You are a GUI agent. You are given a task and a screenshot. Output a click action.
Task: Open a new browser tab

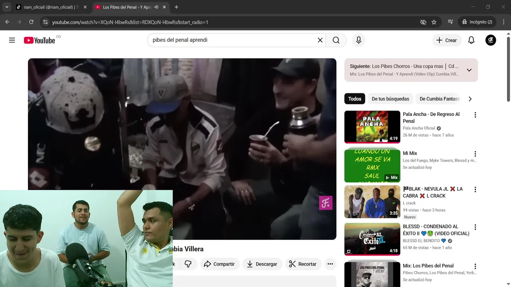pyautogui.click(x=176, y=7)
